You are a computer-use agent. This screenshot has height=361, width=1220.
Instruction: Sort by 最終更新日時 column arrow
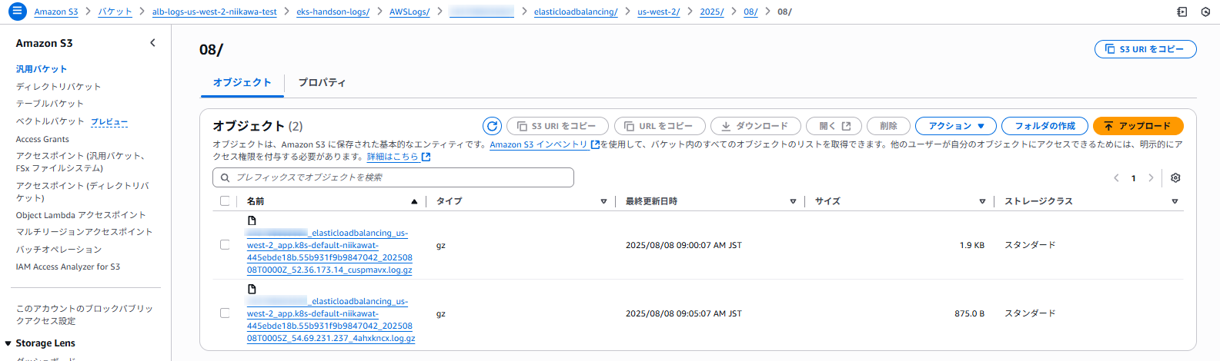click(x=793, y=201)
